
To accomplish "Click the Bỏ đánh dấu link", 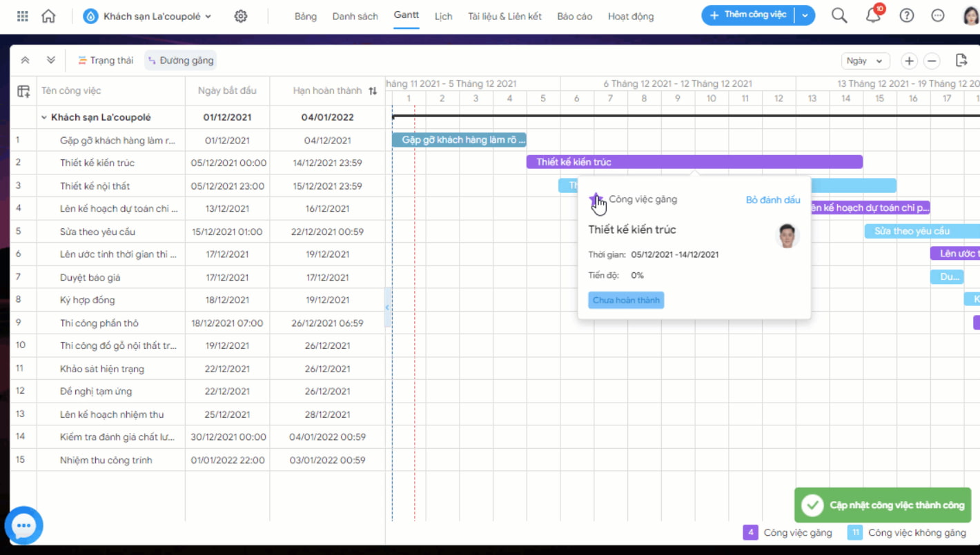I will (773, 200).
